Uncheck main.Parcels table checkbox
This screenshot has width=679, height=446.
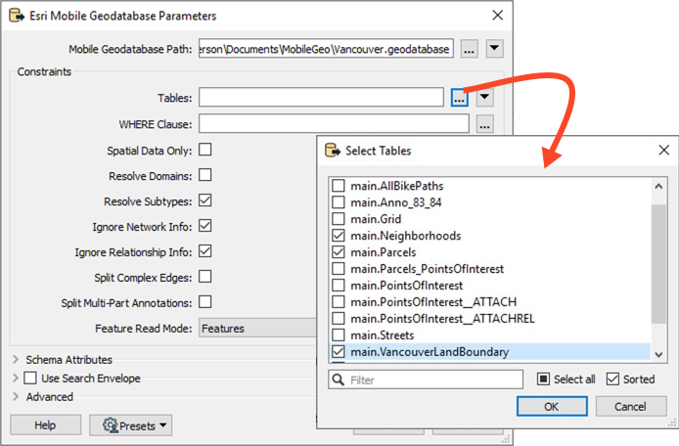339,252
